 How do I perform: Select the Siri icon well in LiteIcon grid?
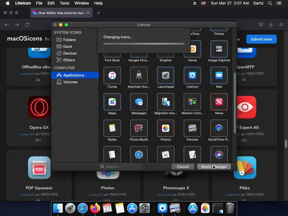point(219,154)
